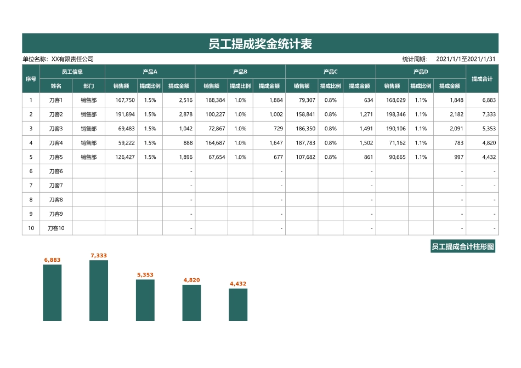
Task: Select the tallest chart bar labeled 7,333
Action: tap(98, 290)
